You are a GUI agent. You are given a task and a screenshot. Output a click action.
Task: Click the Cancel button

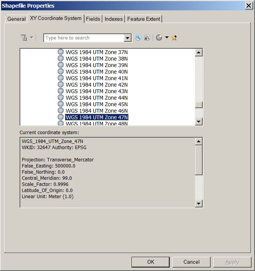[192, 262]
